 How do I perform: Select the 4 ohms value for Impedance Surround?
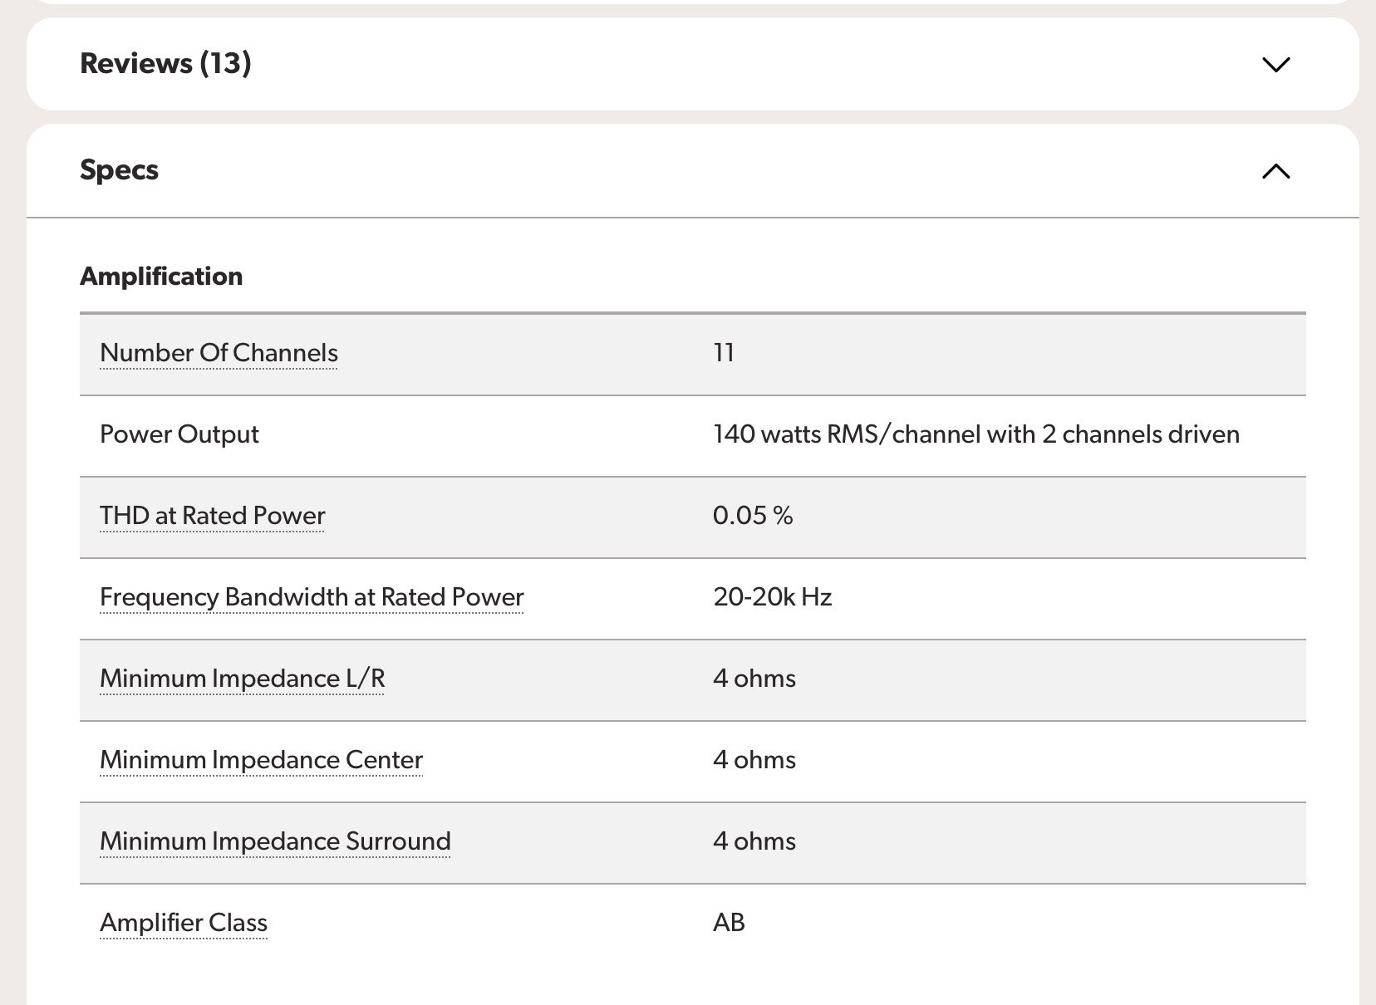pyautogui.click(x=754, y=841)
